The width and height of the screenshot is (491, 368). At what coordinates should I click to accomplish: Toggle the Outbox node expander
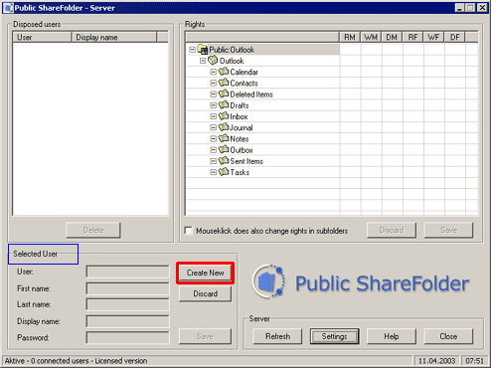(214, 150)
